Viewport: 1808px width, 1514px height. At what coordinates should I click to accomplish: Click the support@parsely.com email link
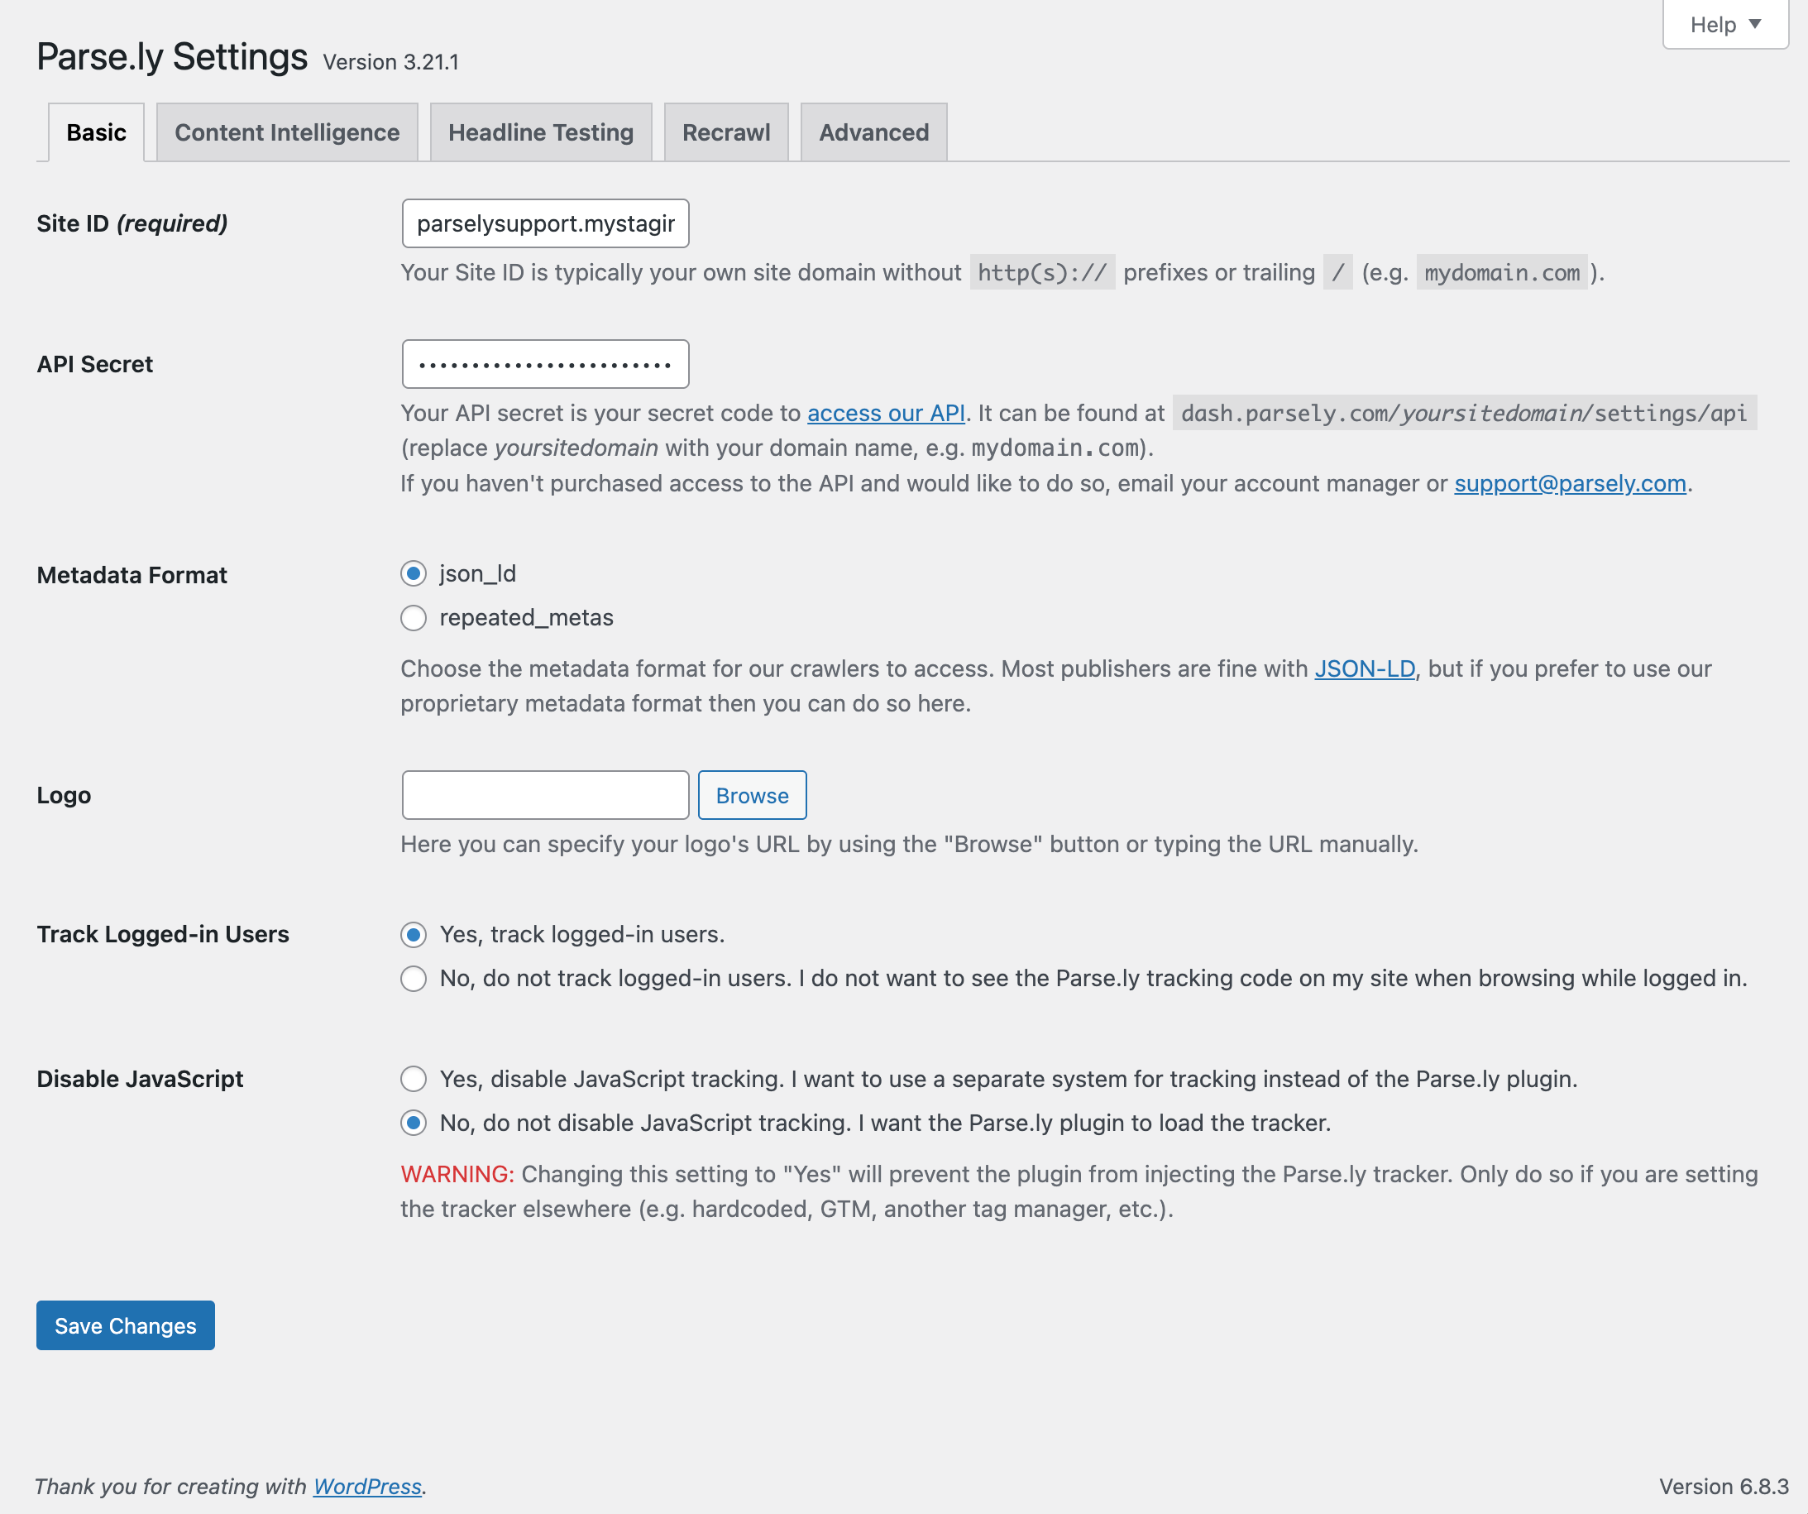click(1570, 484)
